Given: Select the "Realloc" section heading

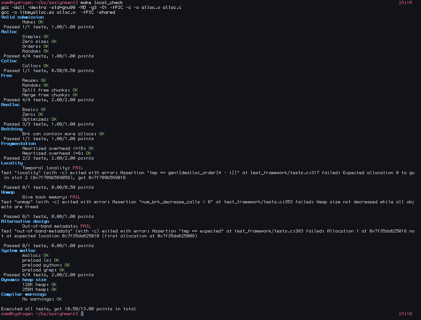Looking at the screenshot, I should click(x=11, y=105).
